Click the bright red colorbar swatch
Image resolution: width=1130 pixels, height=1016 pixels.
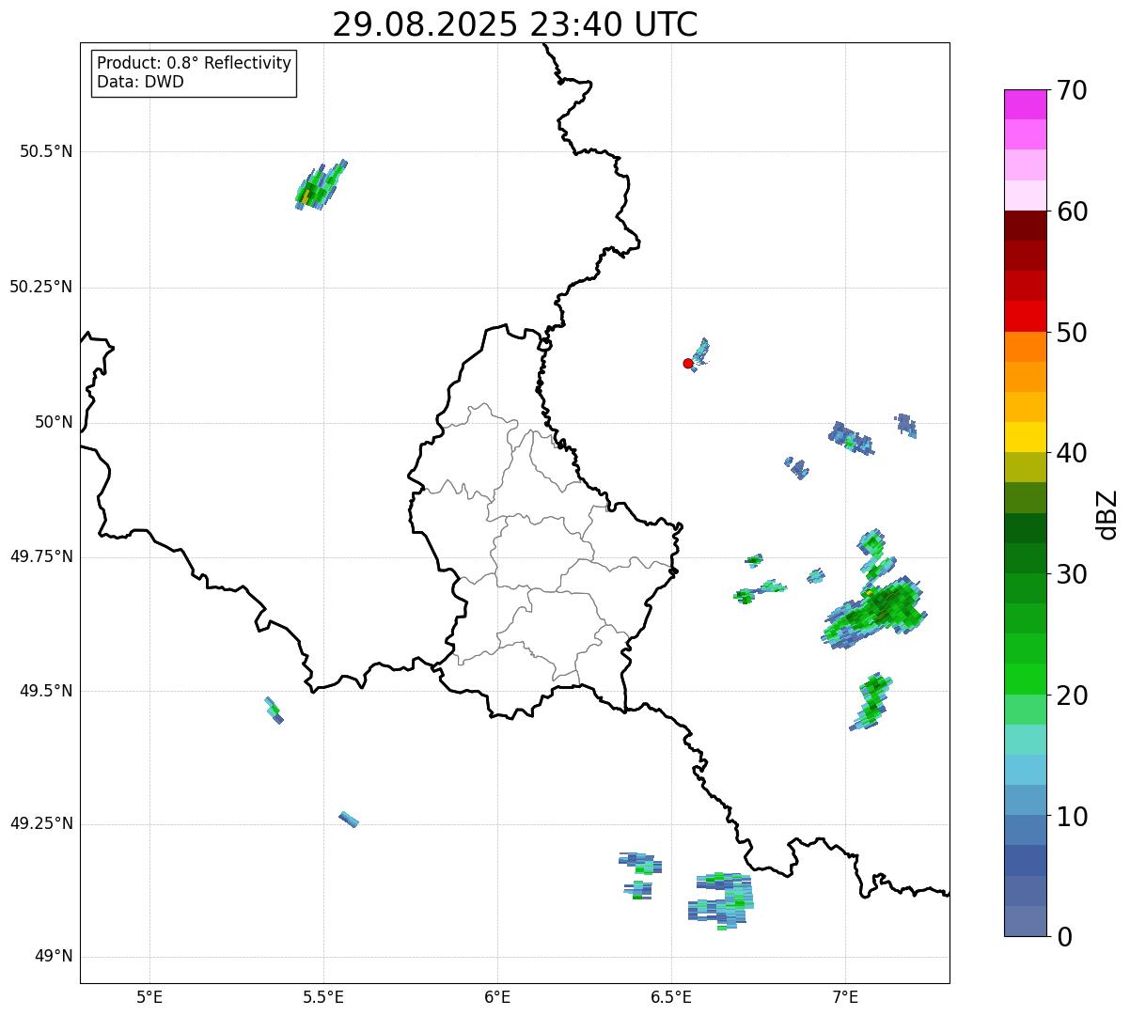point(1026,316)
